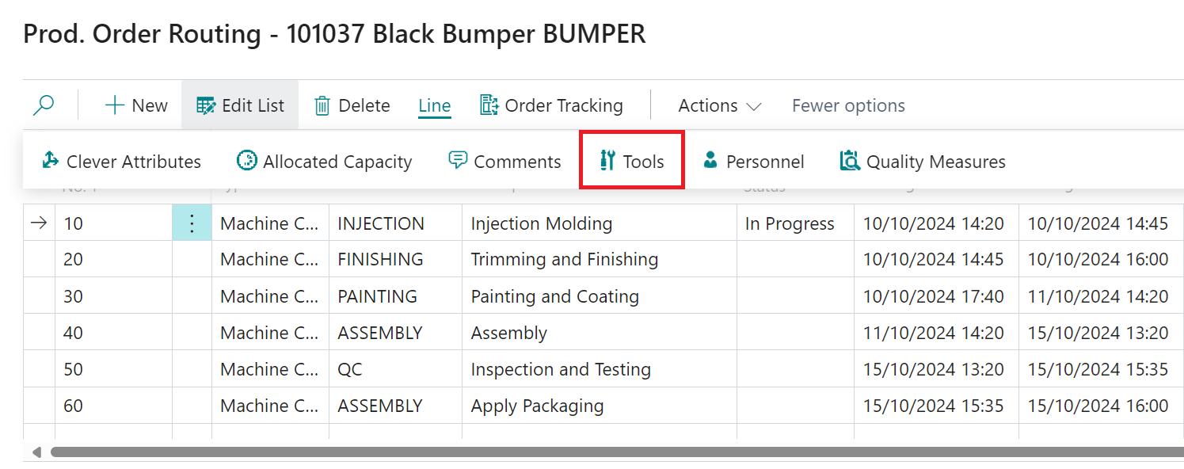The width and height of the screenshot is (1184, 469).
Task: Open the Line menu
Action: tap(434, 105)
